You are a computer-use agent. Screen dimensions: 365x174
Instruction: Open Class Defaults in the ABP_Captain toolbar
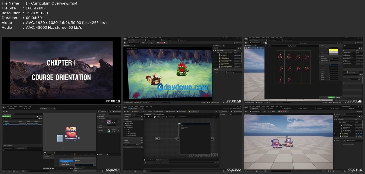(x=182, y=111)
